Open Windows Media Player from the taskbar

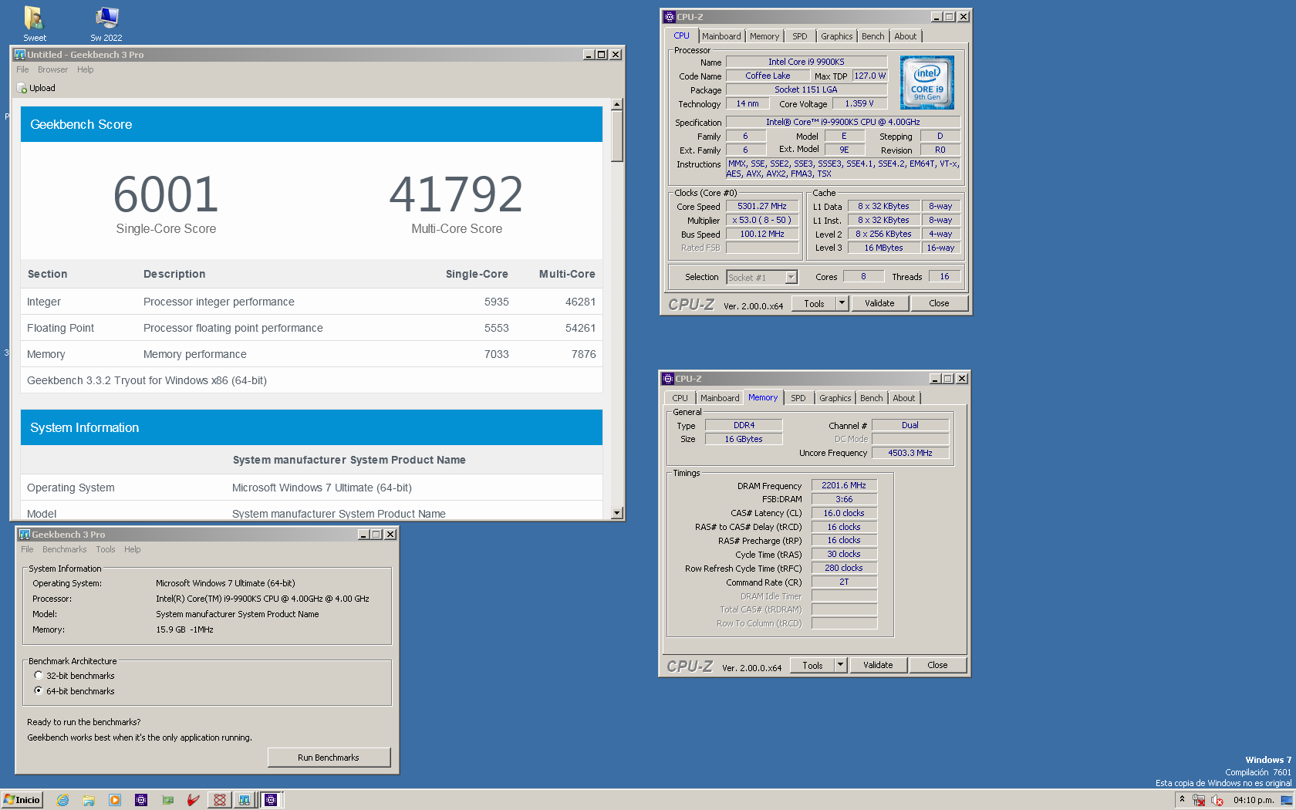coord(115,800)
